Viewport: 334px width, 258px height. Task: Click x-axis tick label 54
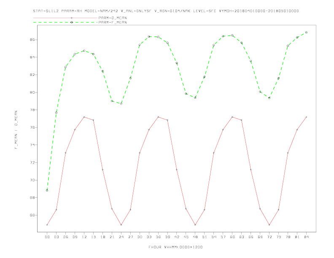214,237
